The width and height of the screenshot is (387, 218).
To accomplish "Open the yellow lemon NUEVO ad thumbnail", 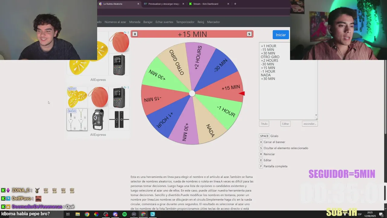I will [77, 97].
